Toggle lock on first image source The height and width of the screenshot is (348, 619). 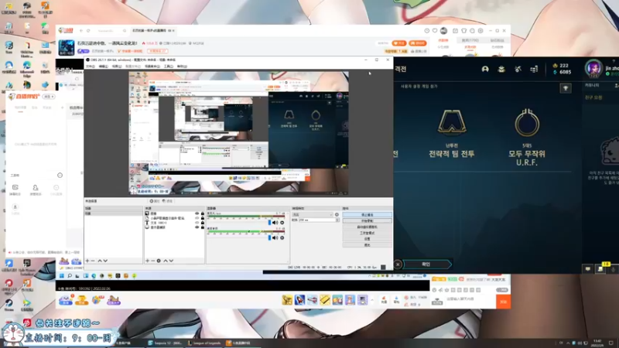tap(203, 213)
